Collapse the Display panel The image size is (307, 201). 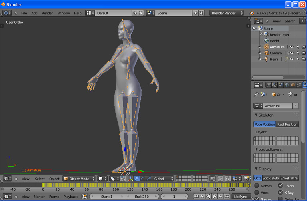click(x=256, y=169)
